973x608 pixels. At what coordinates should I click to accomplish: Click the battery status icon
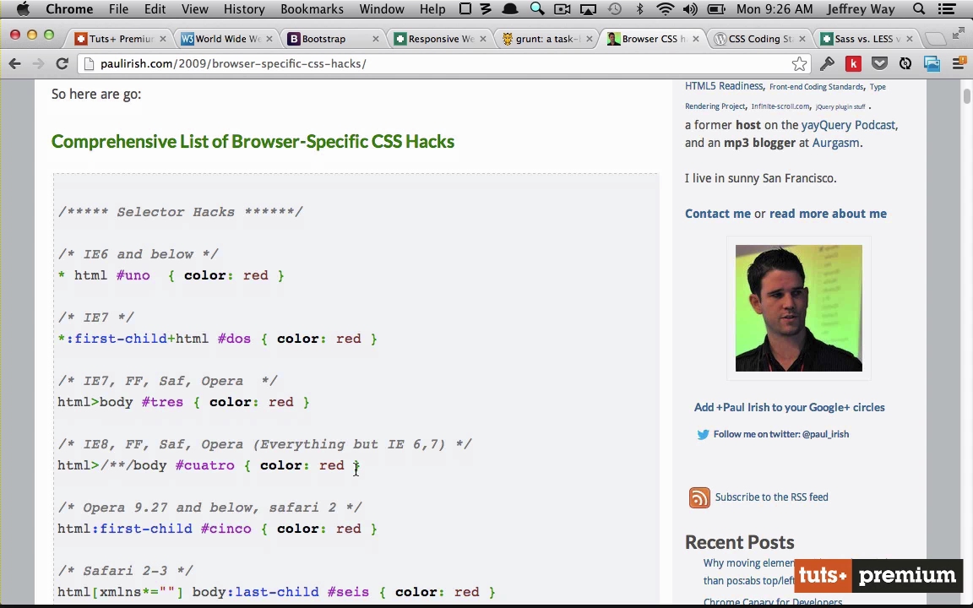pyautogui.click(x=716, y=8)
